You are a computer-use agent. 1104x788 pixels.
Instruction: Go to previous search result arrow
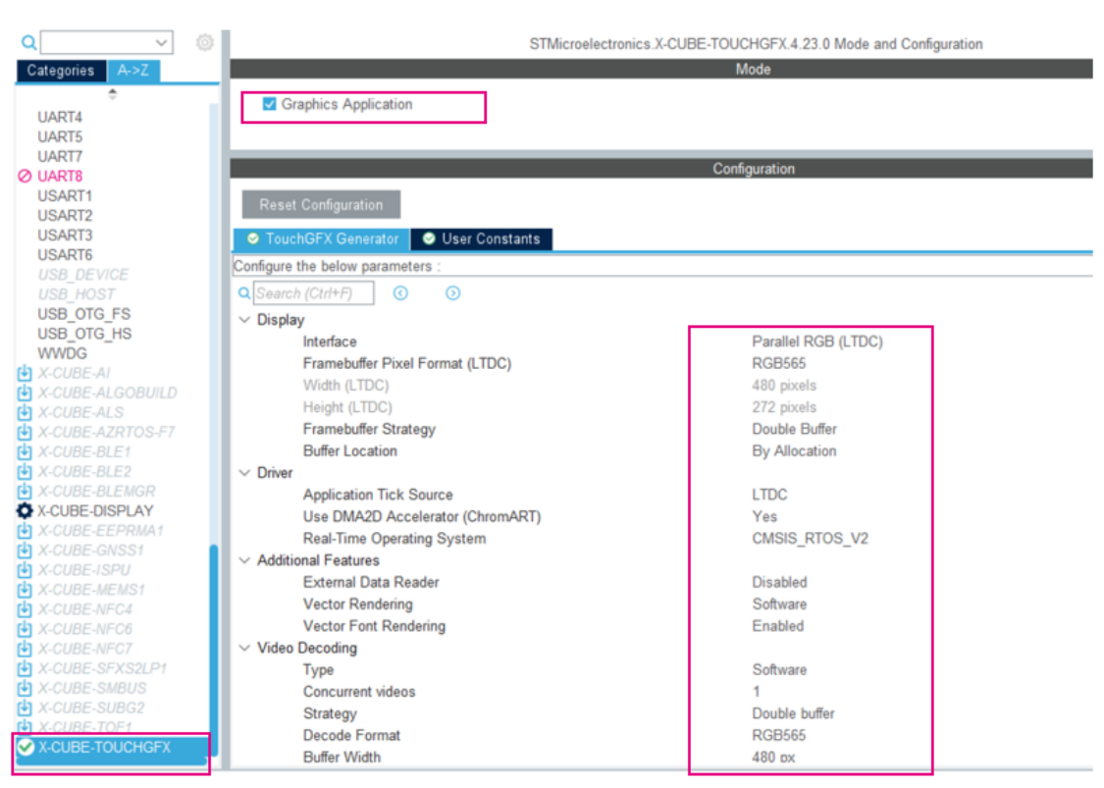400,293
